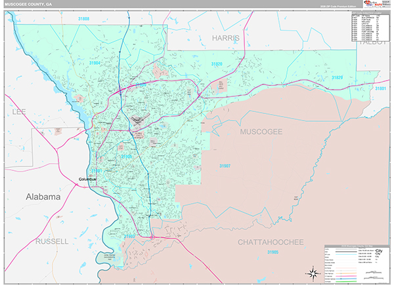Click the ZIP code label 31909
This screenshot has width=394, height=285.
click(141, 85)
